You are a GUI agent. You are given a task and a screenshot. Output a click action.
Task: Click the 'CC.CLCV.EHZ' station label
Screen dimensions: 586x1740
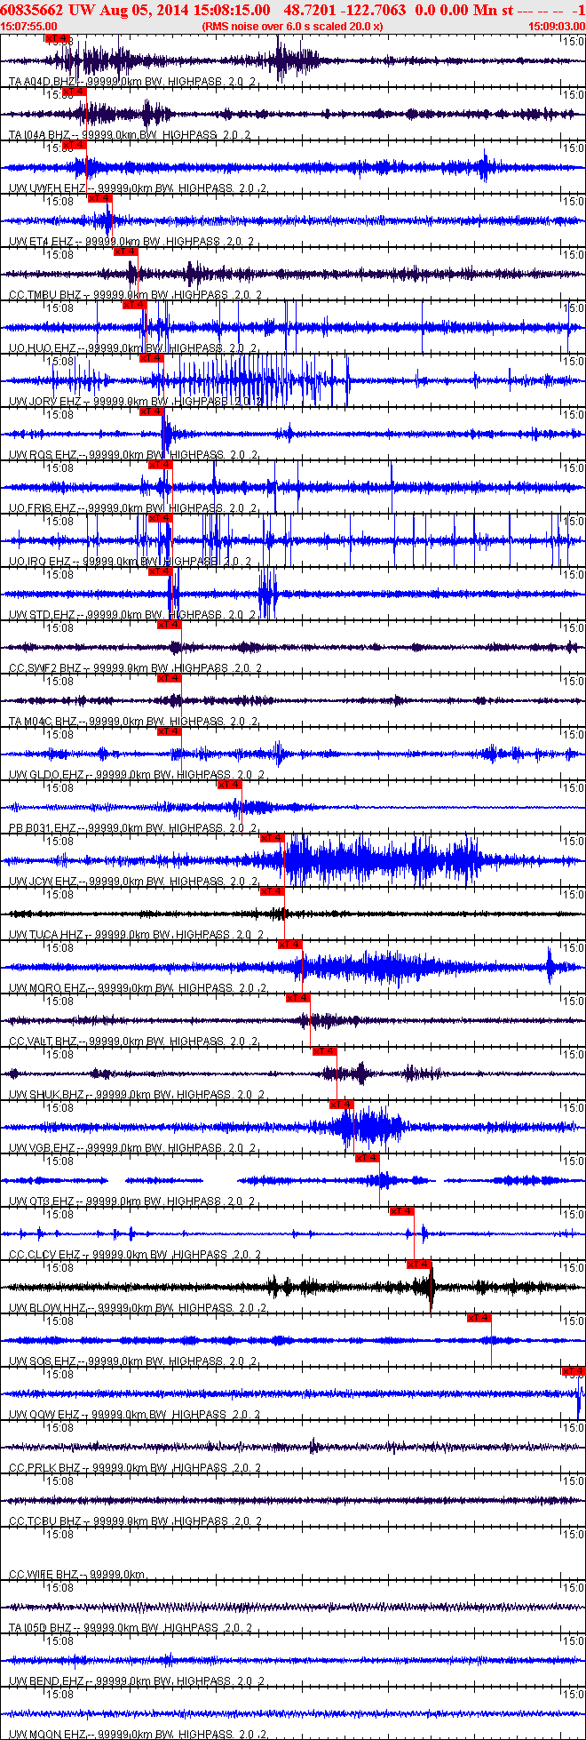click(x=44, y=1255)
